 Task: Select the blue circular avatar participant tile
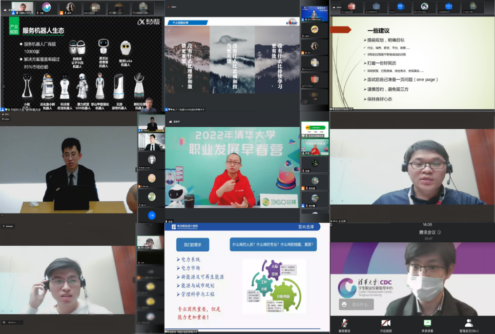click(x=152, y=215)
